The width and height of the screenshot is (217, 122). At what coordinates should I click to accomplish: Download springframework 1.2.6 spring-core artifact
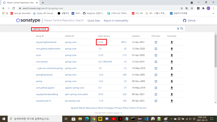pos(172,75)
